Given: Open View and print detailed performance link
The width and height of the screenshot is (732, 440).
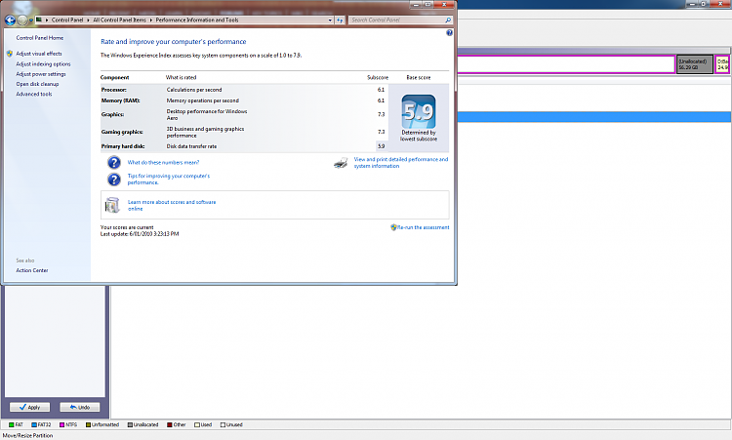Looking at the screenshot, I should [x=400, y=162].
